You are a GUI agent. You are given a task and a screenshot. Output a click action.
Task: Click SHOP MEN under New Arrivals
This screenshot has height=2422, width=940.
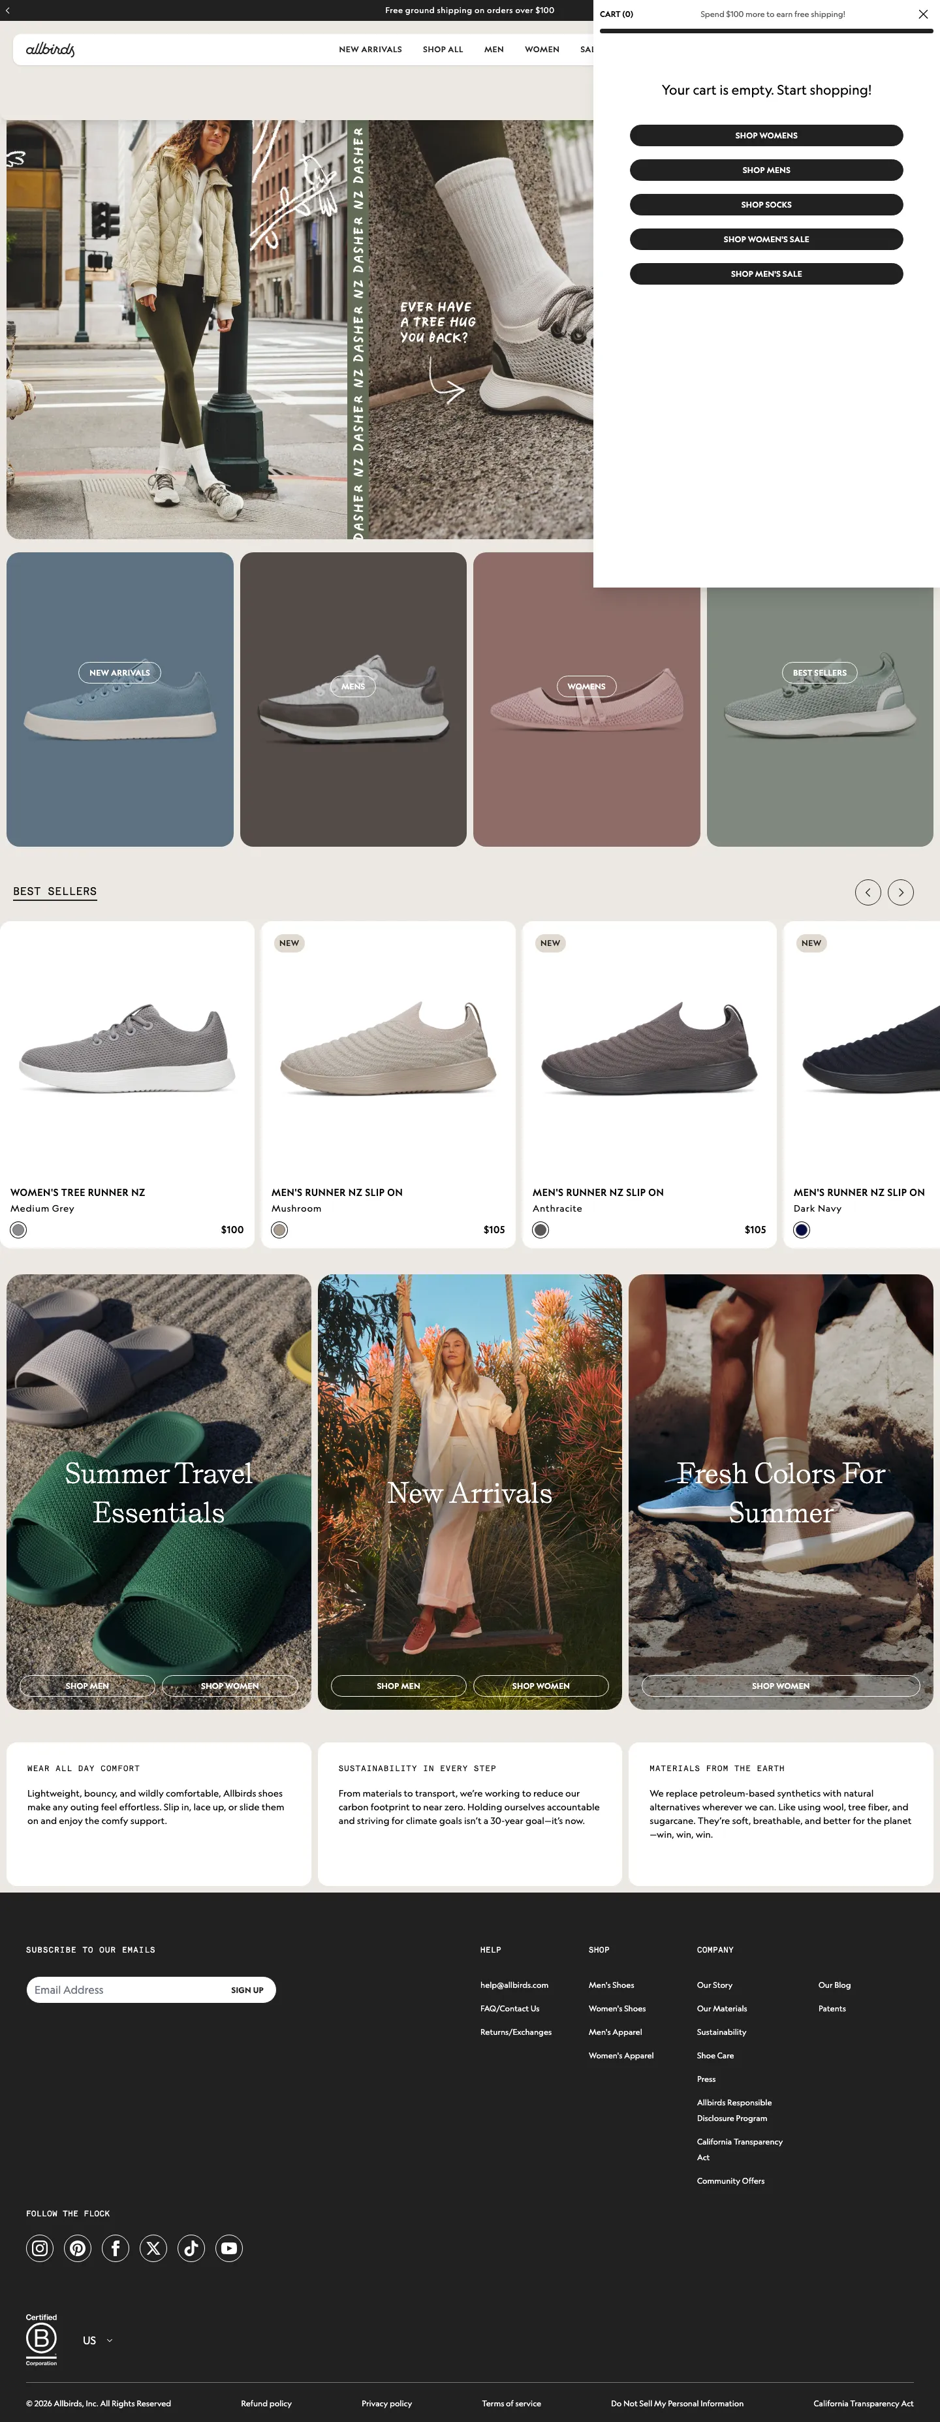pyautogui.click(x=399, y=1686)
